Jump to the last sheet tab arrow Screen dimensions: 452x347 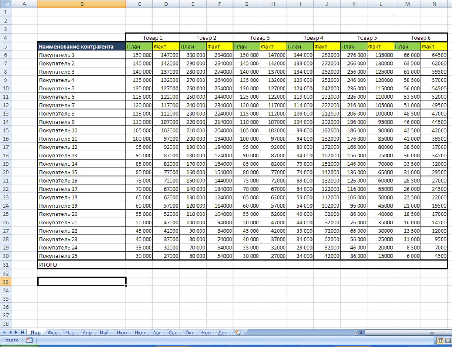[22, 332]
